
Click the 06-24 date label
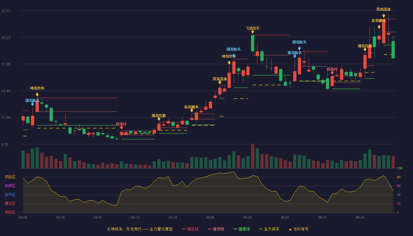tap(360, 217)
